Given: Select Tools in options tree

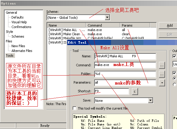Looking at the screenshot, I should tap(10, 56).
